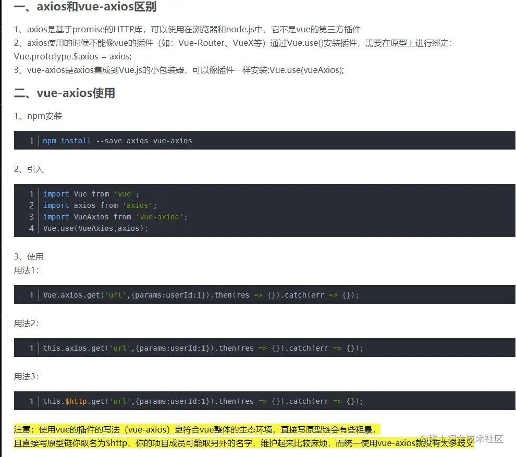The height and width of the screenshot is (457, 516).
Task: Click code line starting "Vue.axios.get('url'"
Action: (x=201, y=295)
